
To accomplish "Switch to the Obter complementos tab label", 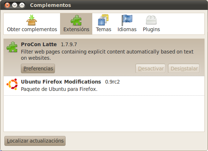I will pos(32,29).
